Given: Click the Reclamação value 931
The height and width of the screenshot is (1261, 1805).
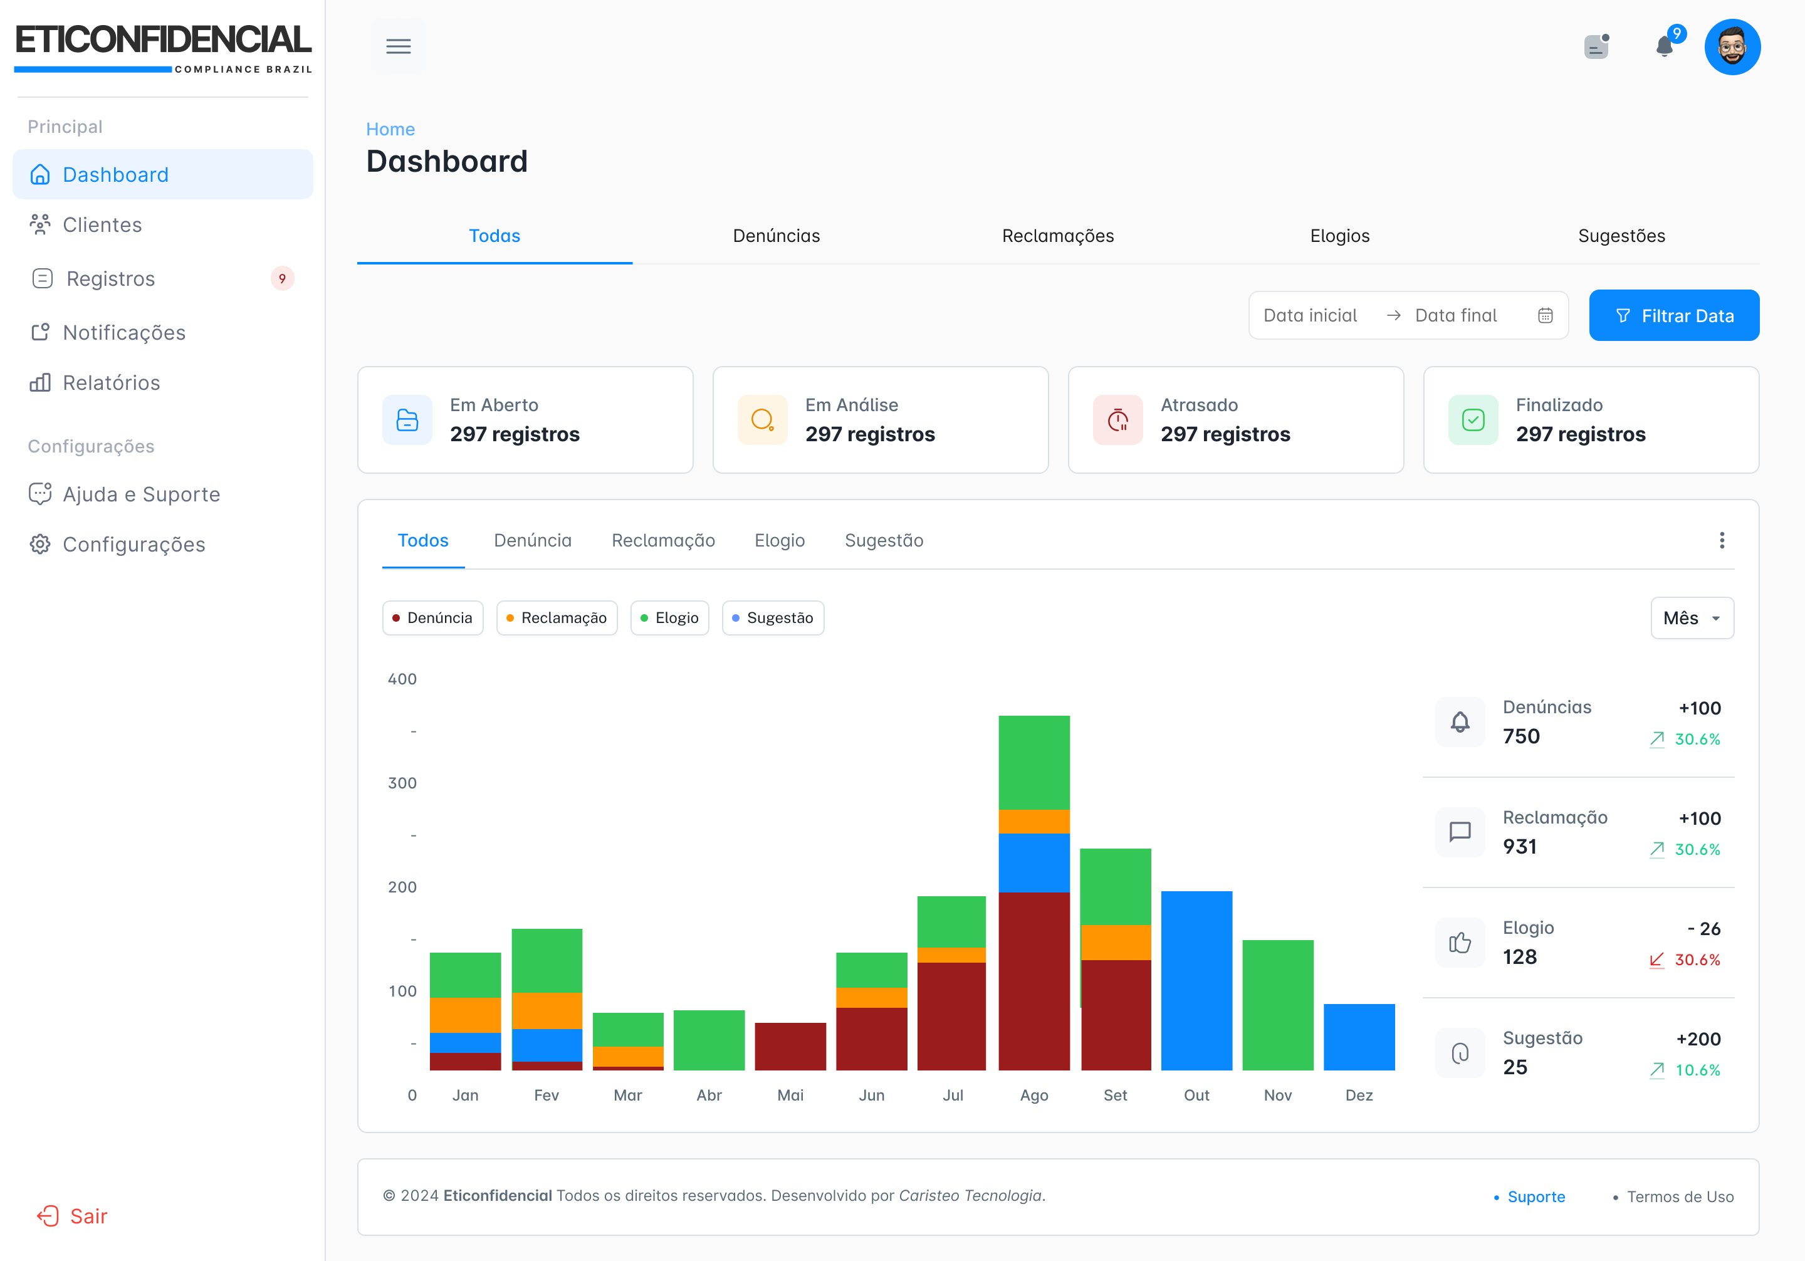Looking at the screenshot, I should [1520, 847].
